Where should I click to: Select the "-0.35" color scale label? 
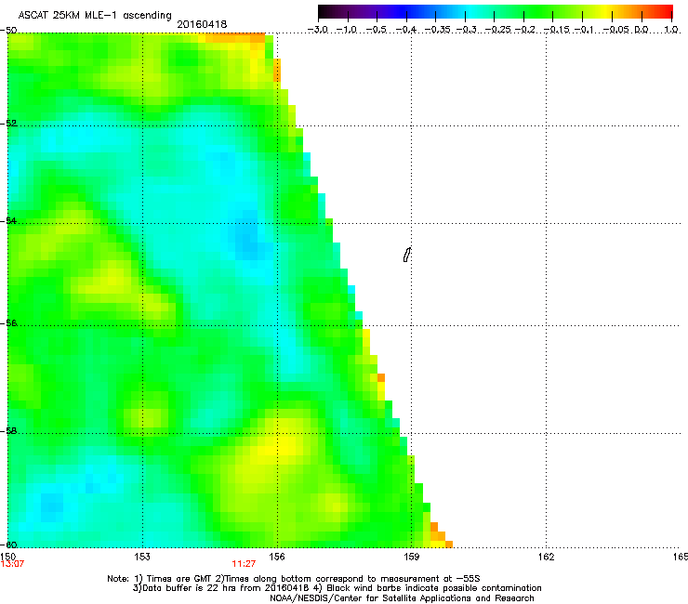click(x=438, y=30)
